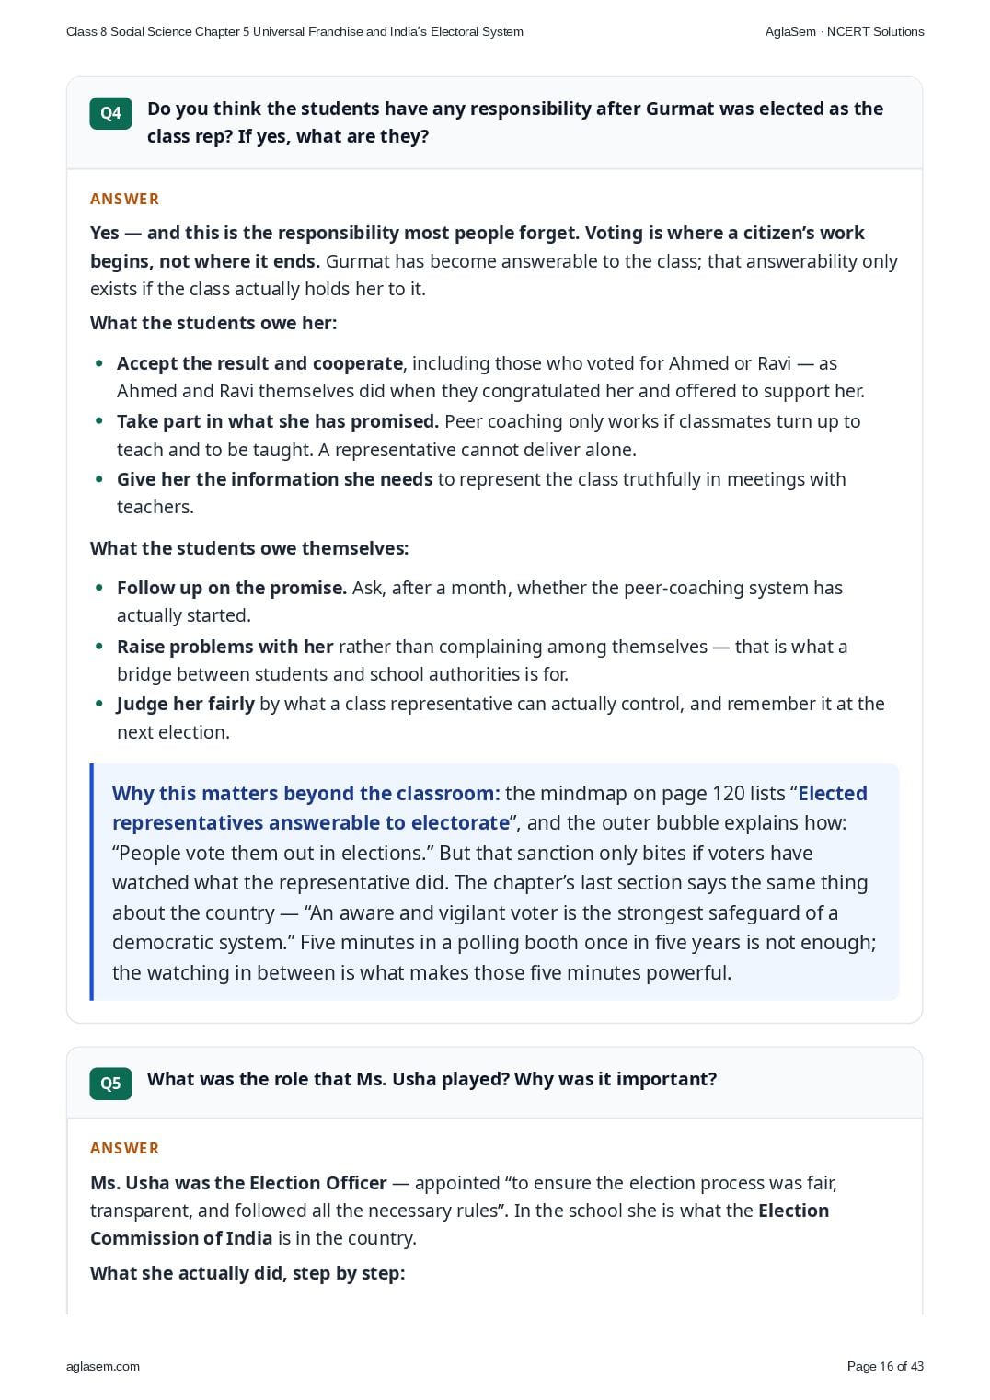The image size is (990, 1400).
Task: Click the bullet for Raise problems with her
Action: point(99,647)
